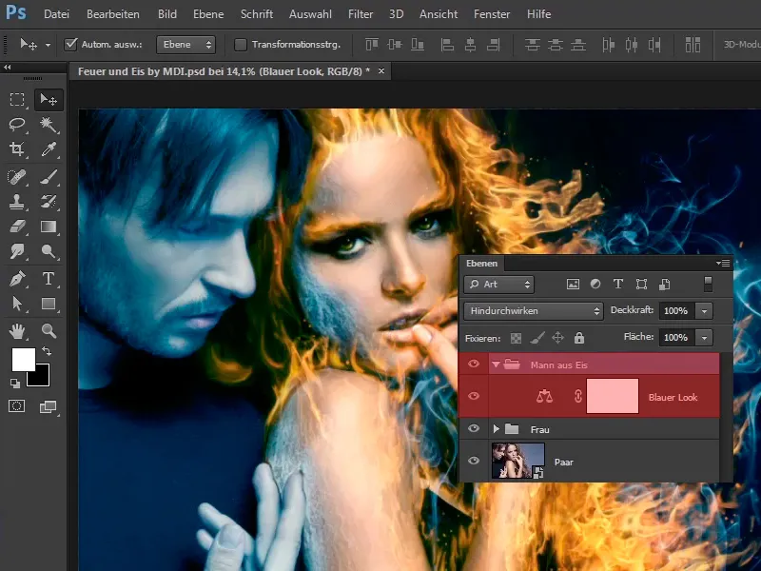The height and width of the screenshot is (571, 761).
Task: Filter layers by type layers icon
Action: point(617,285)
